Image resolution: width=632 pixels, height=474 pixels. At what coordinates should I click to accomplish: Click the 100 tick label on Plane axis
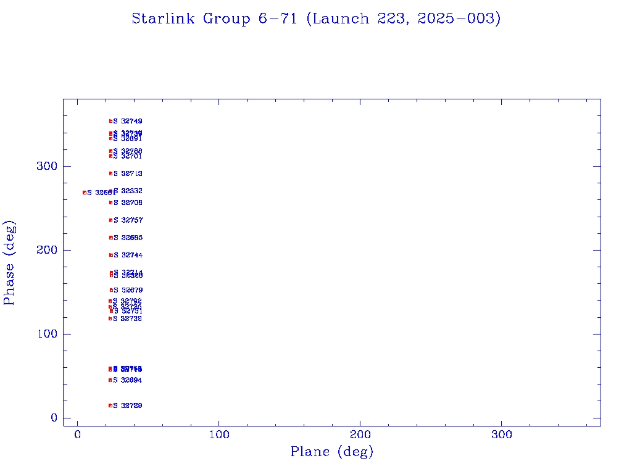pos(219,434)
